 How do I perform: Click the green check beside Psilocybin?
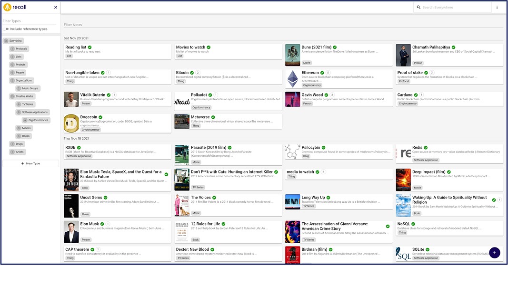pos(324,148)
